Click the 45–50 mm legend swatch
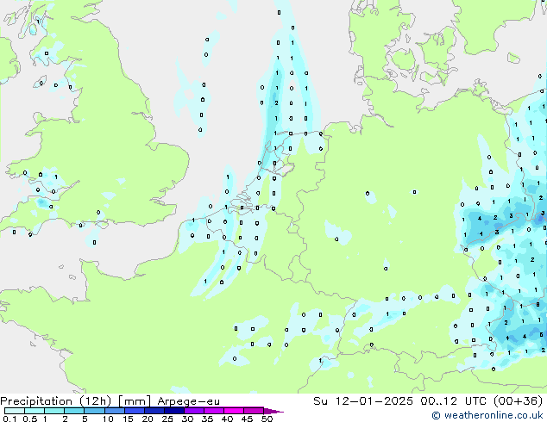Image resolution: width=547 pixels, height=422 pixels. [254, 411]
